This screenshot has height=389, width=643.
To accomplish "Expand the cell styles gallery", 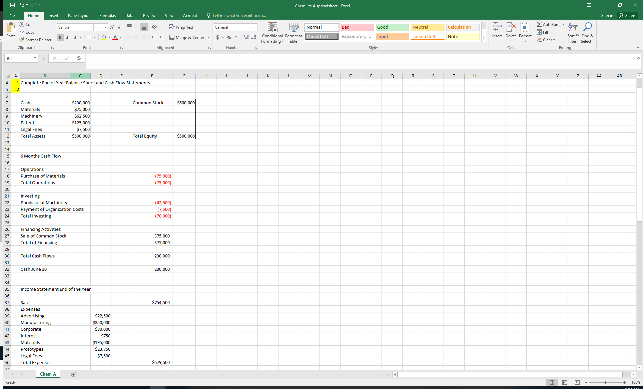I will pos(484,39).
